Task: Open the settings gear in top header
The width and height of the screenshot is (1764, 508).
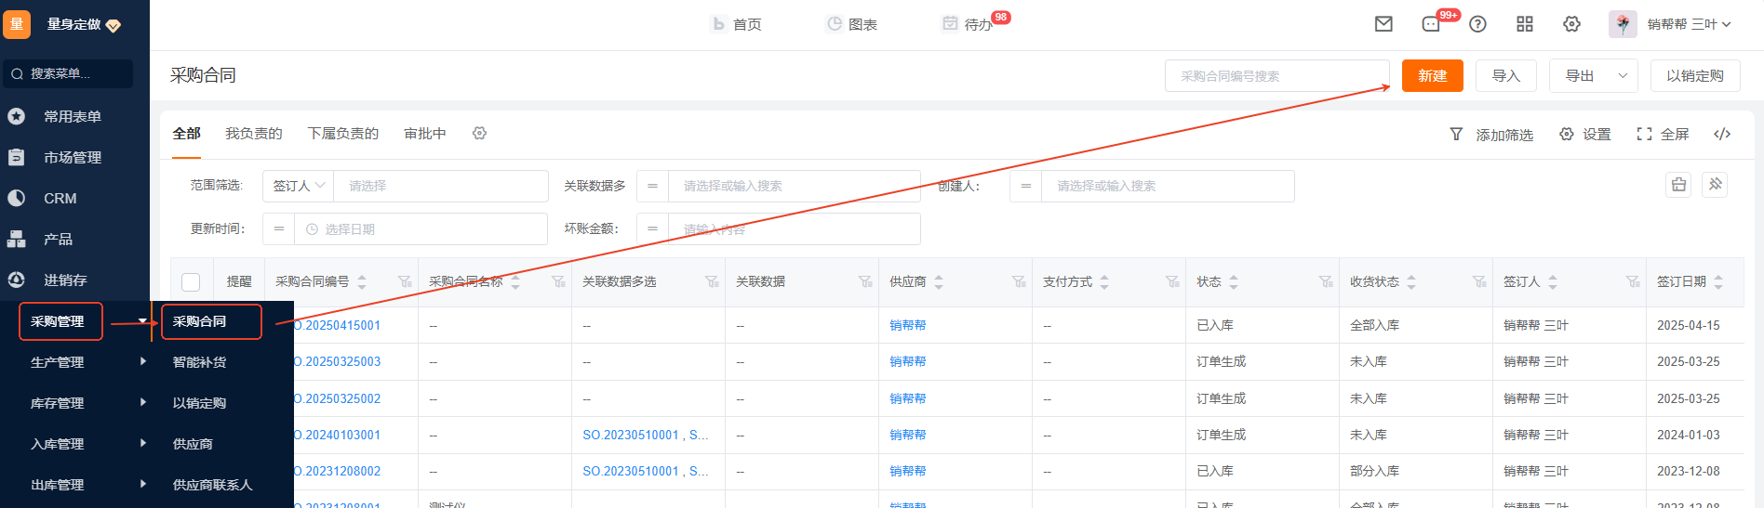Action: pyautogui.click(x=1571, y=24)
